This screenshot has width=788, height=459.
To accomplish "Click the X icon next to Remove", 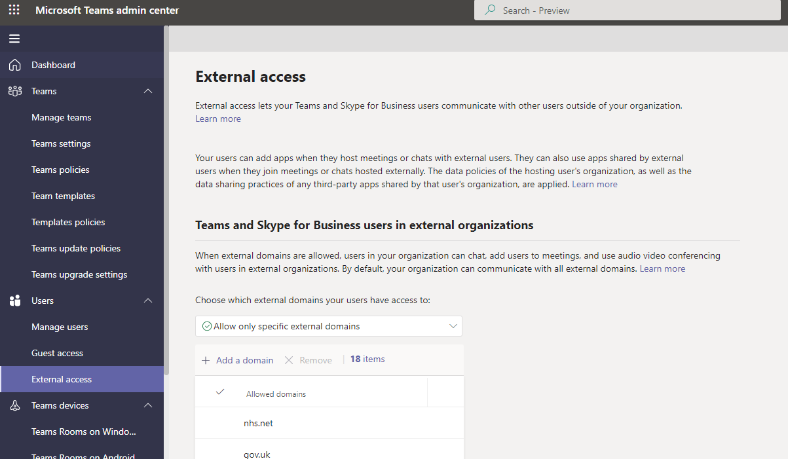I will [x=289, y=359].
